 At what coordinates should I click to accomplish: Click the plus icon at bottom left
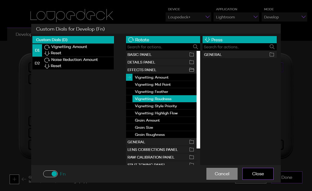pos(14,179)
